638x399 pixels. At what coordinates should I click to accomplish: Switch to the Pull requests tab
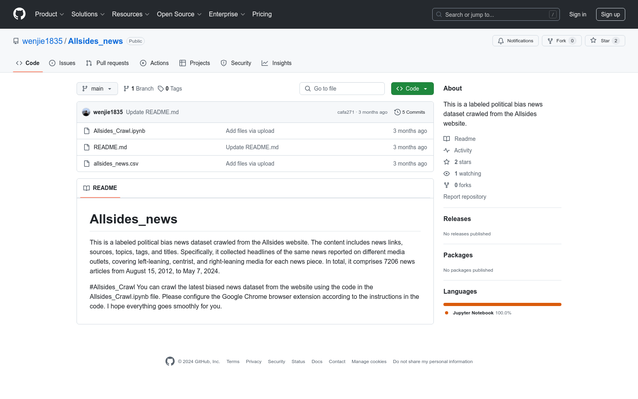pyautogui.click(x=107, y=63)
